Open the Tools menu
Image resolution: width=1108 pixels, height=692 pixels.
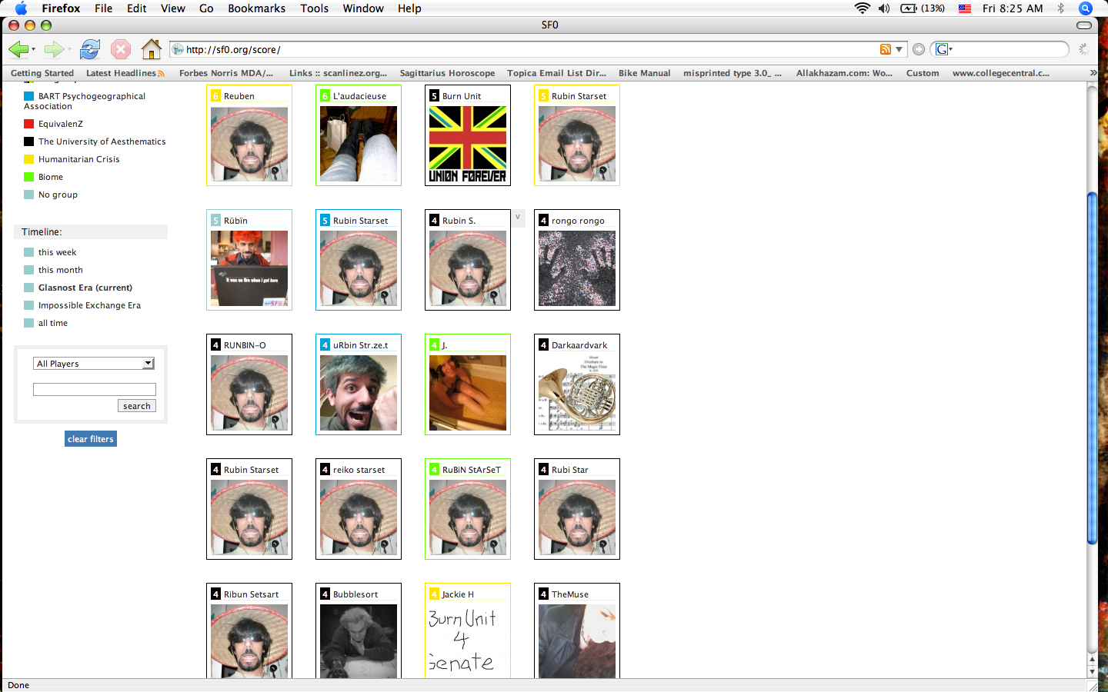coord(314,8)
